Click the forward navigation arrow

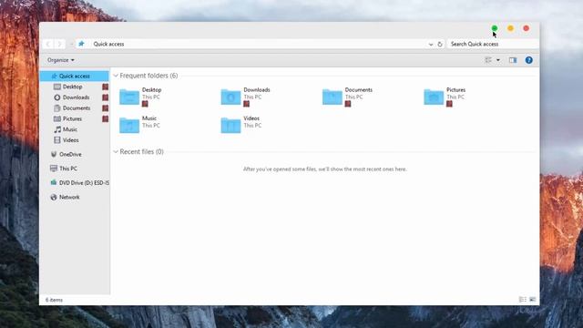click(x=59, y=44)
